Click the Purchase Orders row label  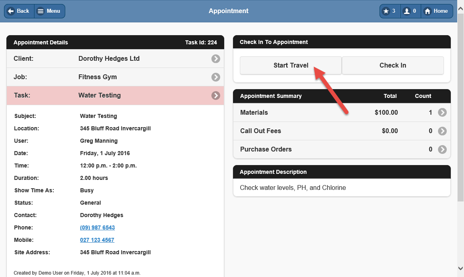click(x=266, y=149)
